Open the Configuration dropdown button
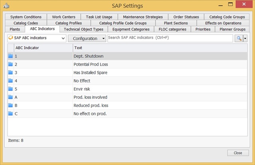This screenshot has width=255, height=165. (87, 39)
